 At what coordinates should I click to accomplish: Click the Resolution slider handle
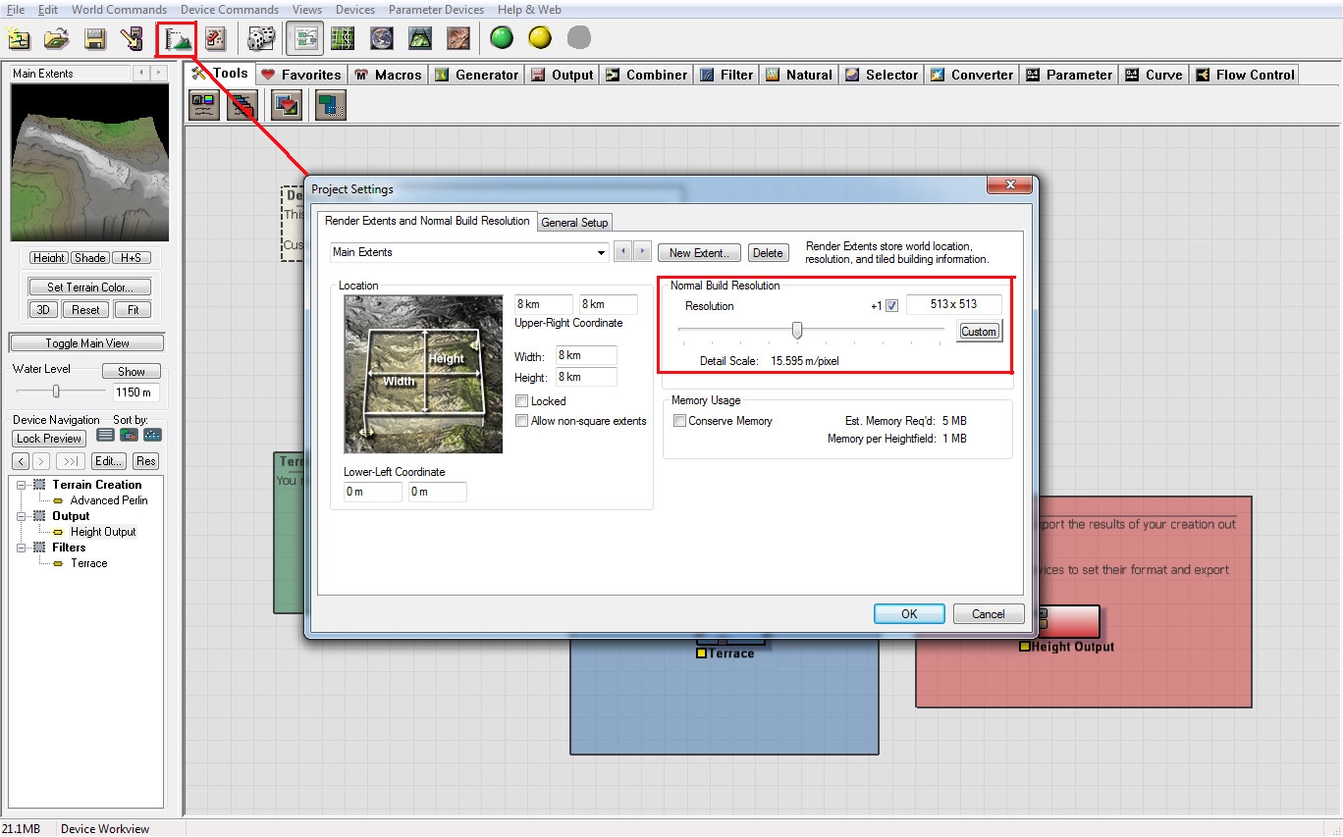click(x=797, y=331)
